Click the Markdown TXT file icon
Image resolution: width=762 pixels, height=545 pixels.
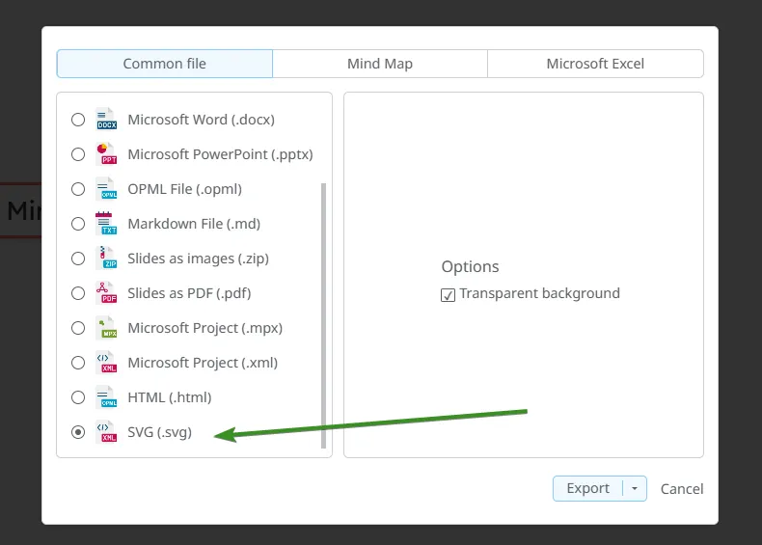[105, 224]
